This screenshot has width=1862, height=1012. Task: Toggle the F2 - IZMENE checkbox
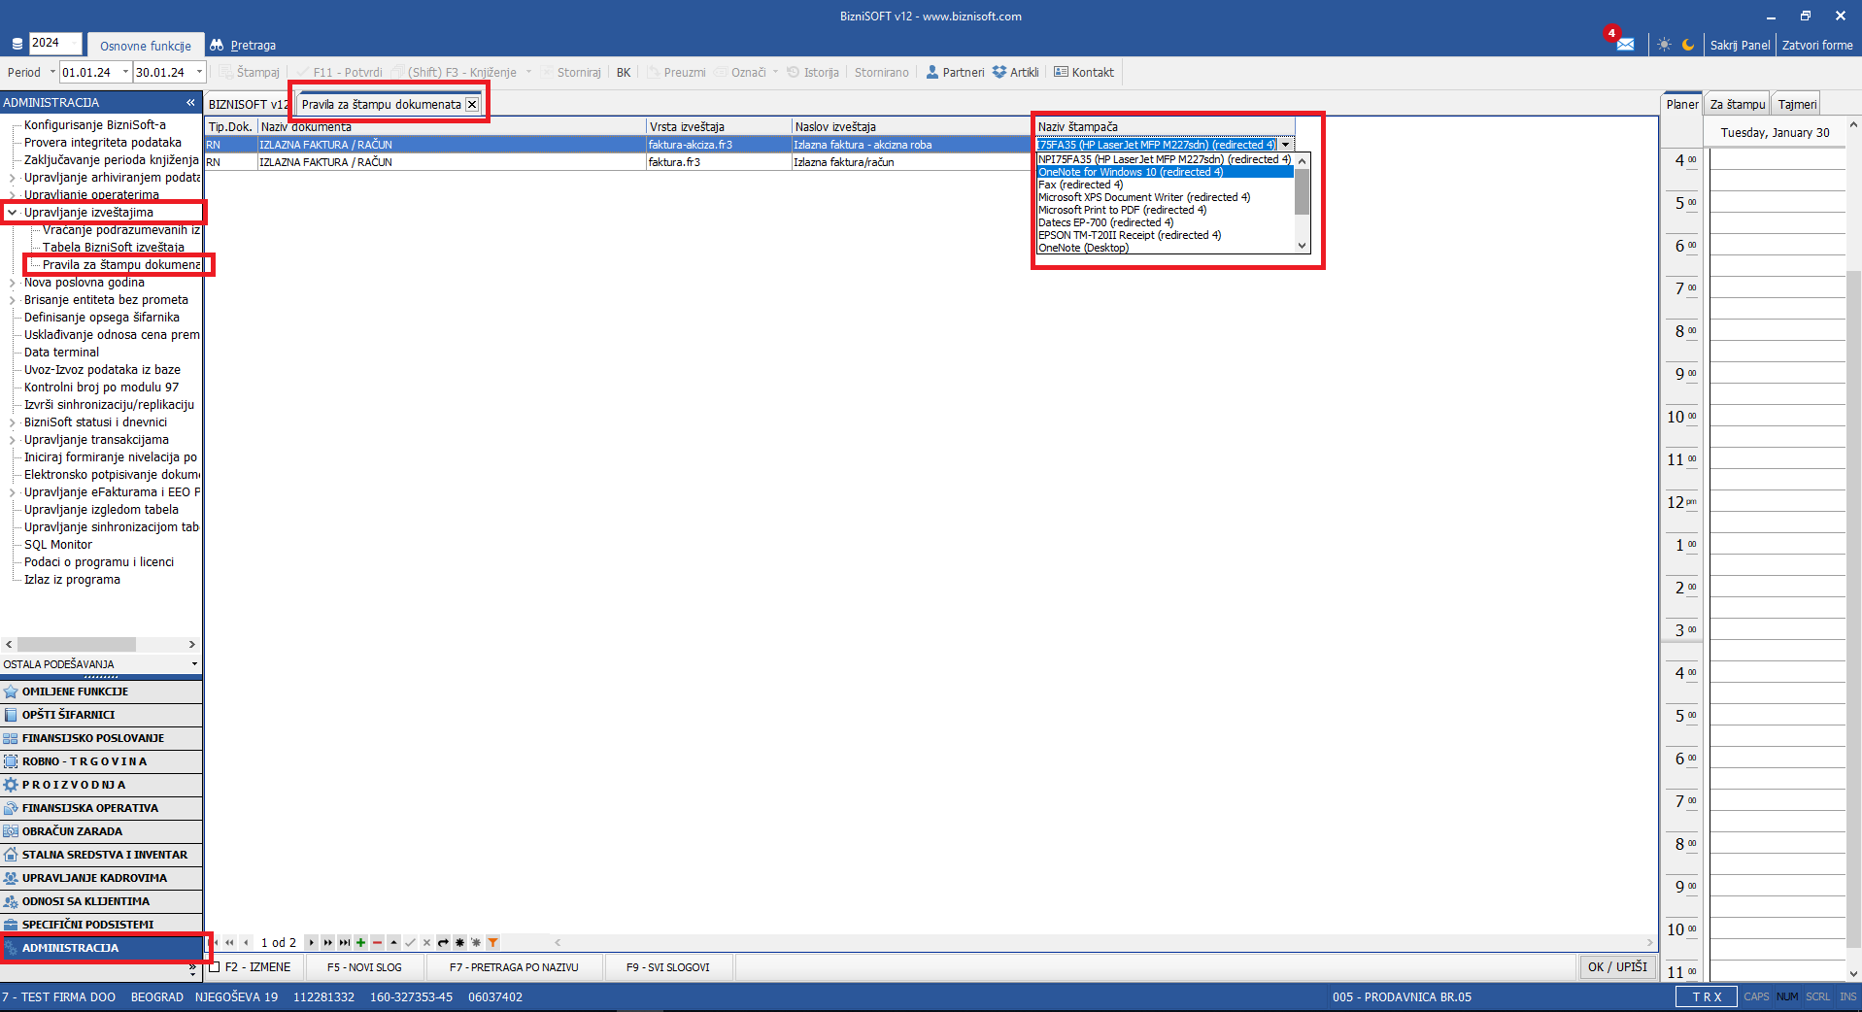pos(215,967)
